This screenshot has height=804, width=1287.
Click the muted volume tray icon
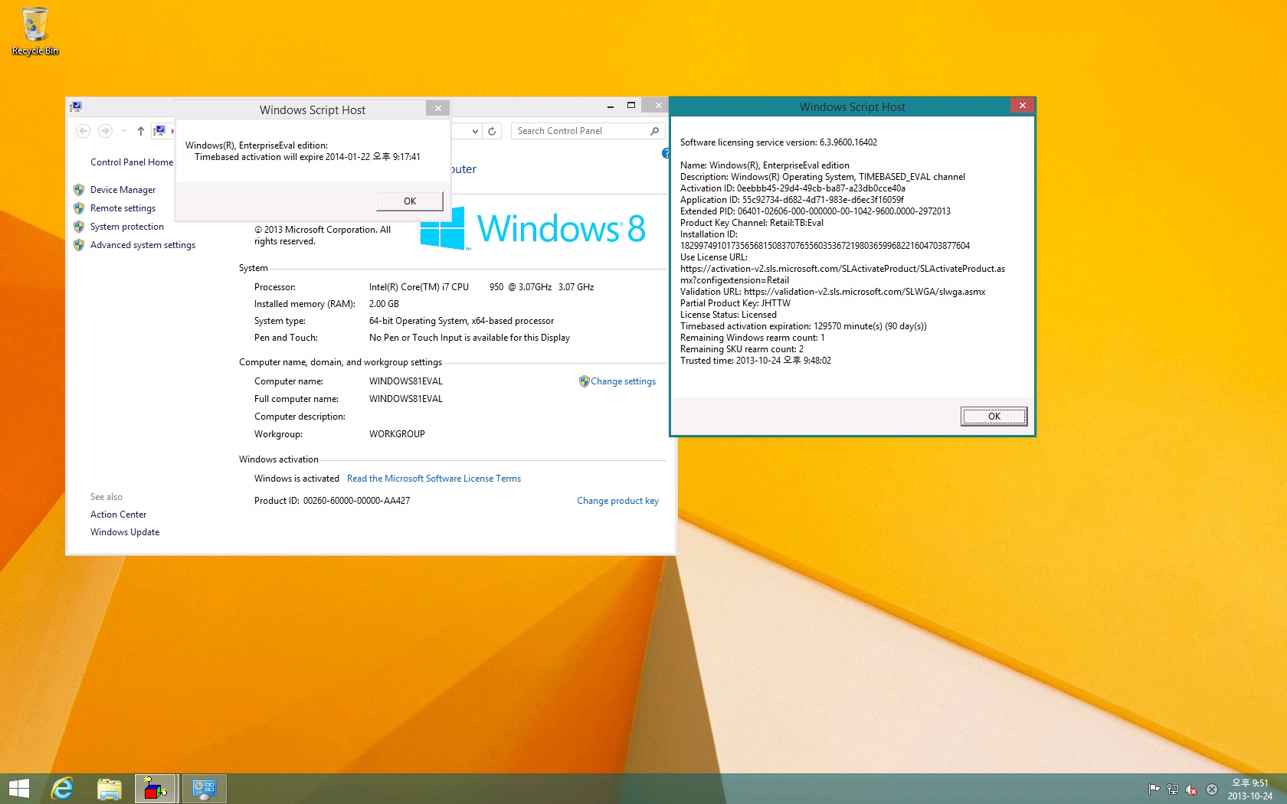(x=1191, y=789)
